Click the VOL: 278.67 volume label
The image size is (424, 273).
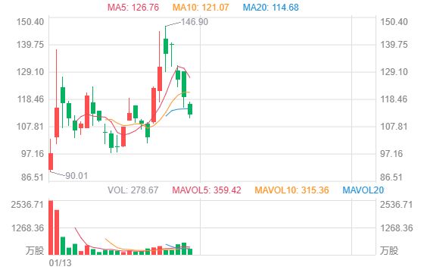pyautogui.click(x=132, y=190)
